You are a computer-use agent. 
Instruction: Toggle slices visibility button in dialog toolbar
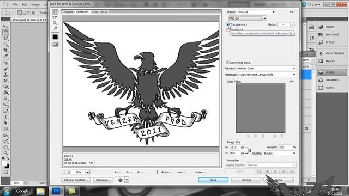(55, 45)
